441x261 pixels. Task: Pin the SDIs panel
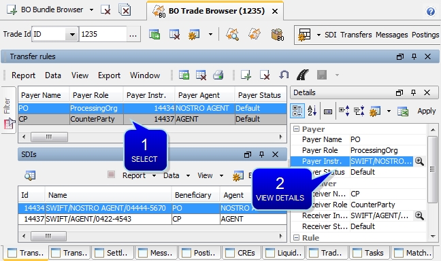[x=261, y=154]
